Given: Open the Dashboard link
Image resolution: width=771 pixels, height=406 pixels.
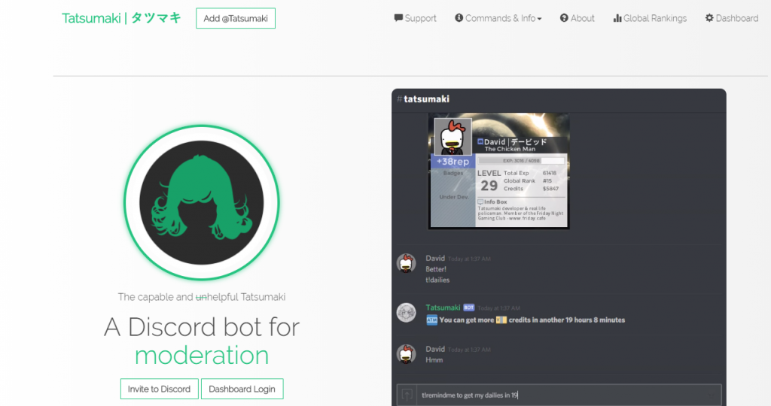Looking at the screenshot, I should pos(732,18).
